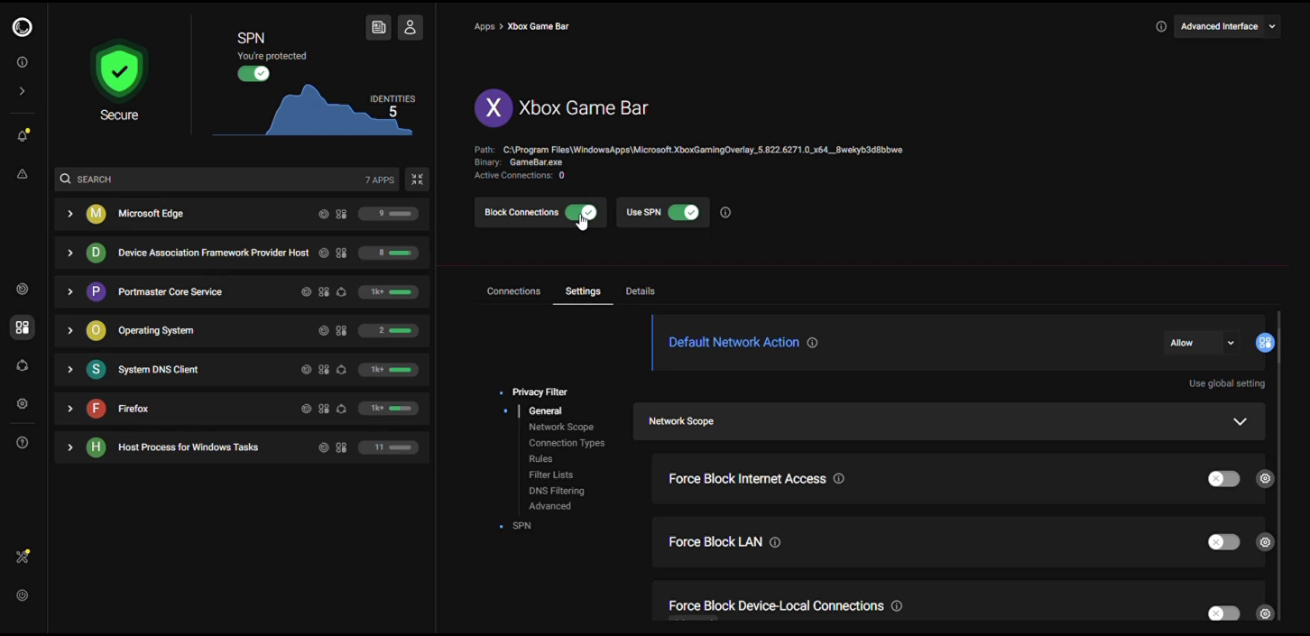Image resolution: width=1310 pixels, height=636 pixels.
Task: Select Connection Types in settings navigation
Action: pyautogui.click(x=567, y=444)
